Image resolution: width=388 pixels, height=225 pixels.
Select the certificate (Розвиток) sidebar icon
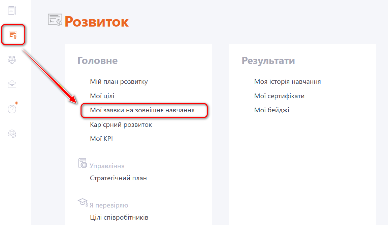13,35
